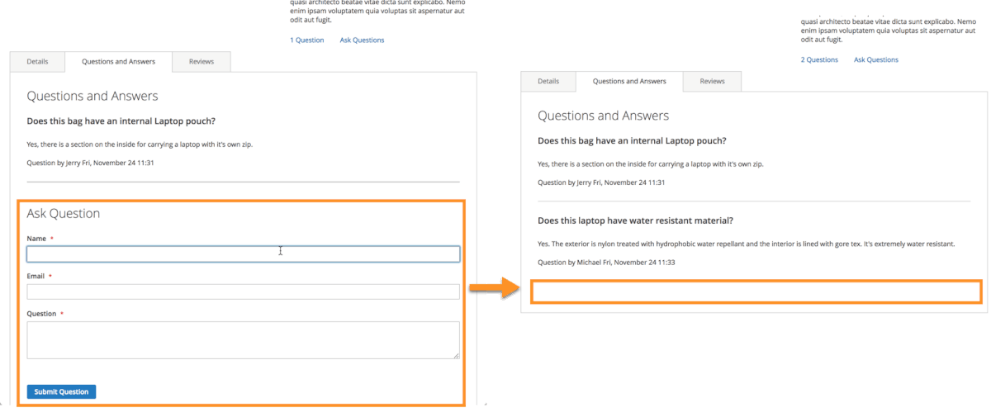Switch to Reviews tab in left panel
This screenshot has height=417, width=991.
coord(202,62)
